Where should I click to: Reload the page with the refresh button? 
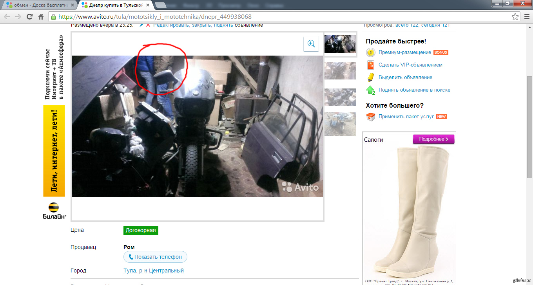[29, 17]
